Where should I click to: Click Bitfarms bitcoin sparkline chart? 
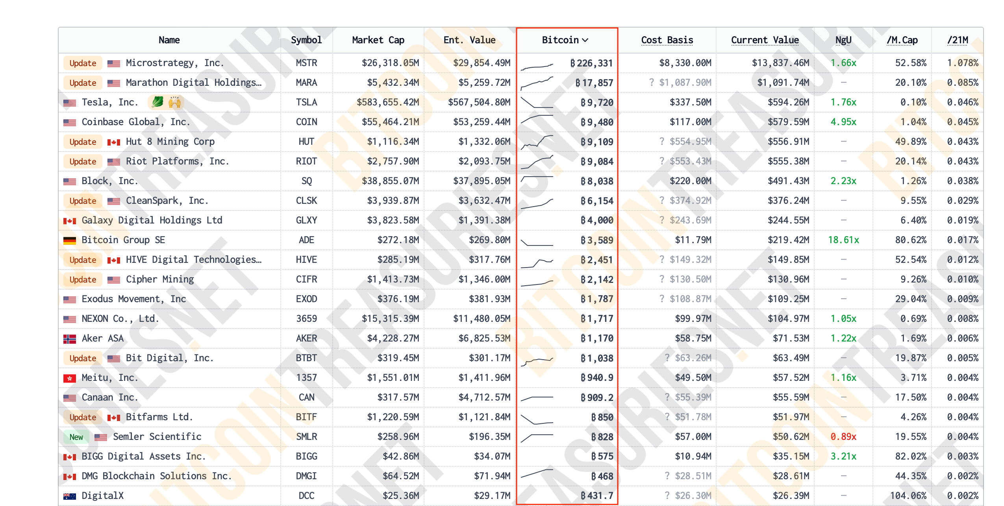pyautogui.click(x=537, y=419)
